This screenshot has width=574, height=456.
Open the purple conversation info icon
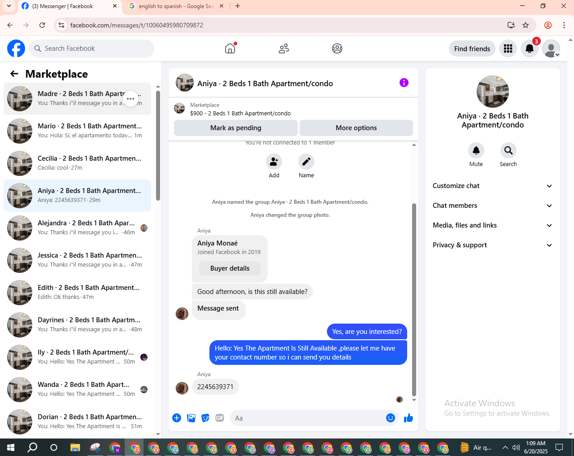pos(404,83)
